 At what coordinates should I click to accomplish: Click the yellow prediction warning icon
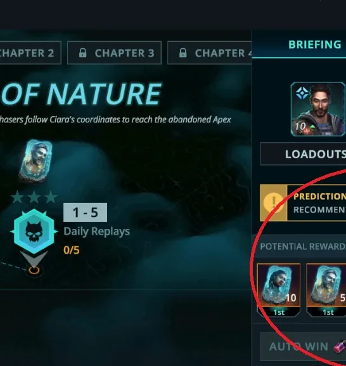tap(274, 202)
